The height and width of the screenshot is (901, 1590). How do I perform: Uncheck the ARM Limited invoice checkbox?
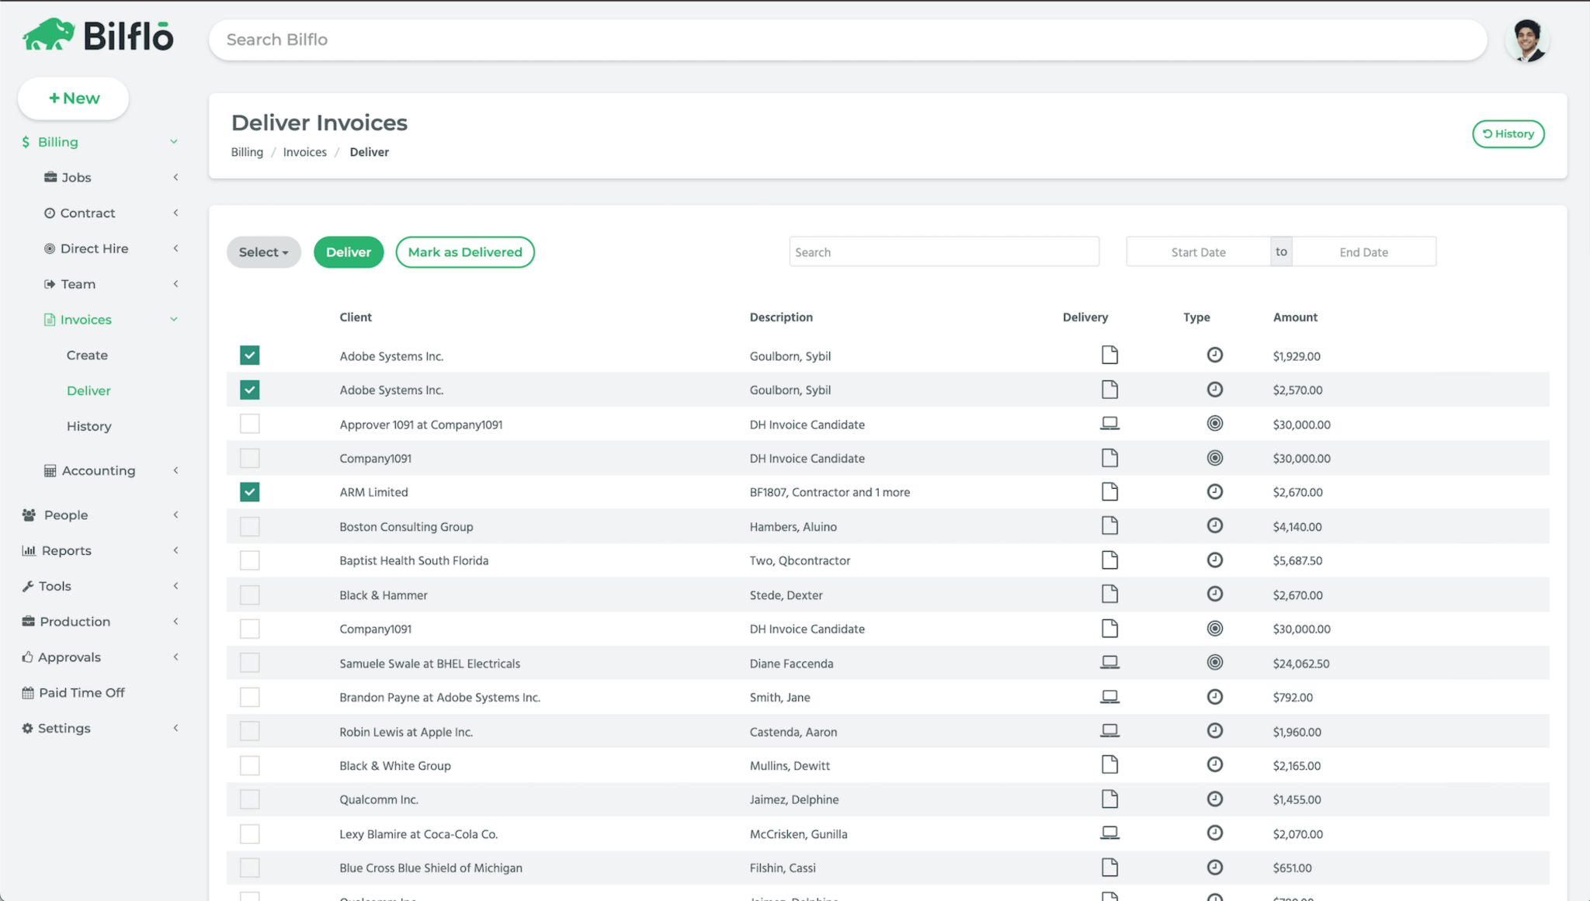[x=249, y=492]
